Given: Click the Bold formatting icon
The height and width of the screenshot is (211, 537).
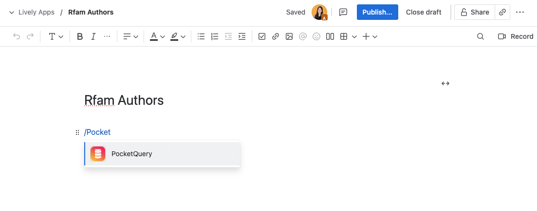Looking at the screenshot, I should click(x=80, y=36).
